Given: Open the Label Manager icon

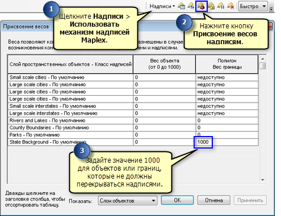Looking at the screenshot, I should [x=181, y=6].
